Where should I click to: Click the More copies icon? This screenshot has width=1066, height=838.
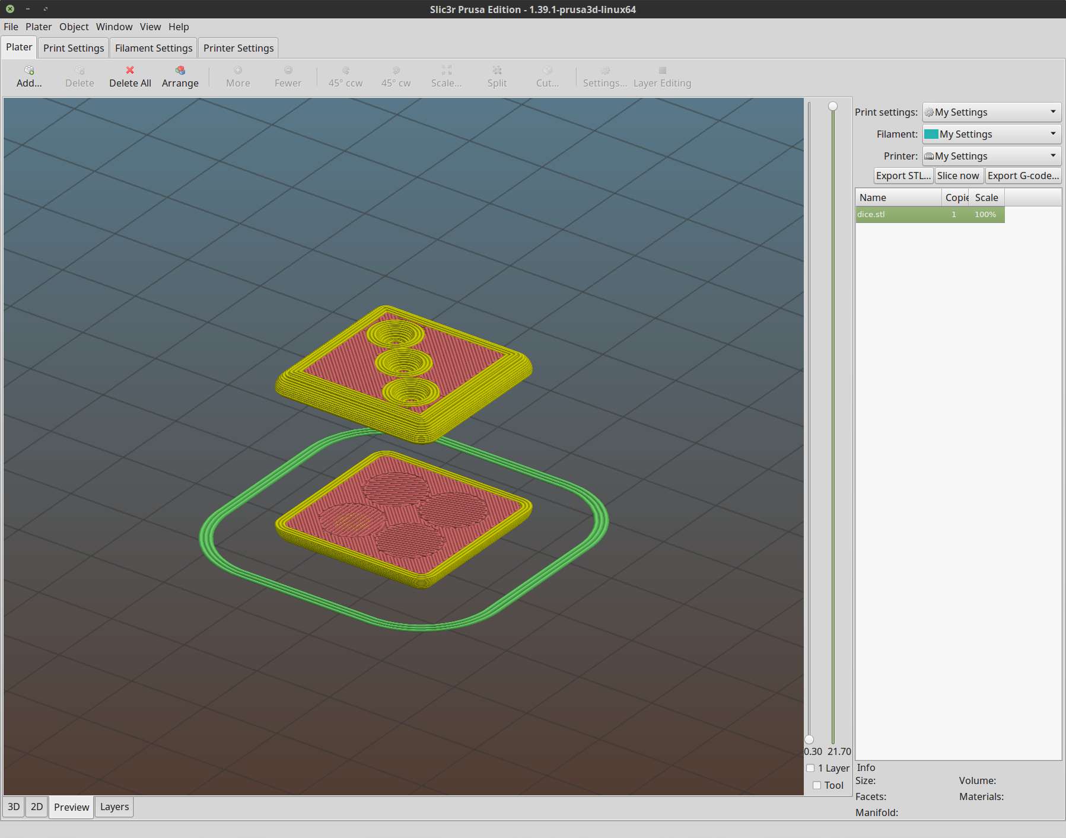point(238,71)
